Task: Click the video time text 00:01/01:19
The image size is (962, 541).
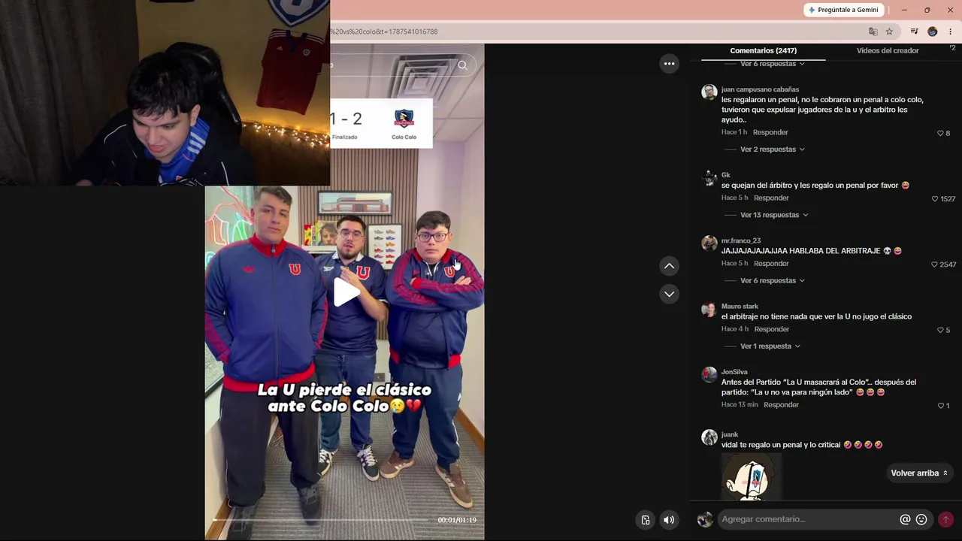Action: coord(457,520)
